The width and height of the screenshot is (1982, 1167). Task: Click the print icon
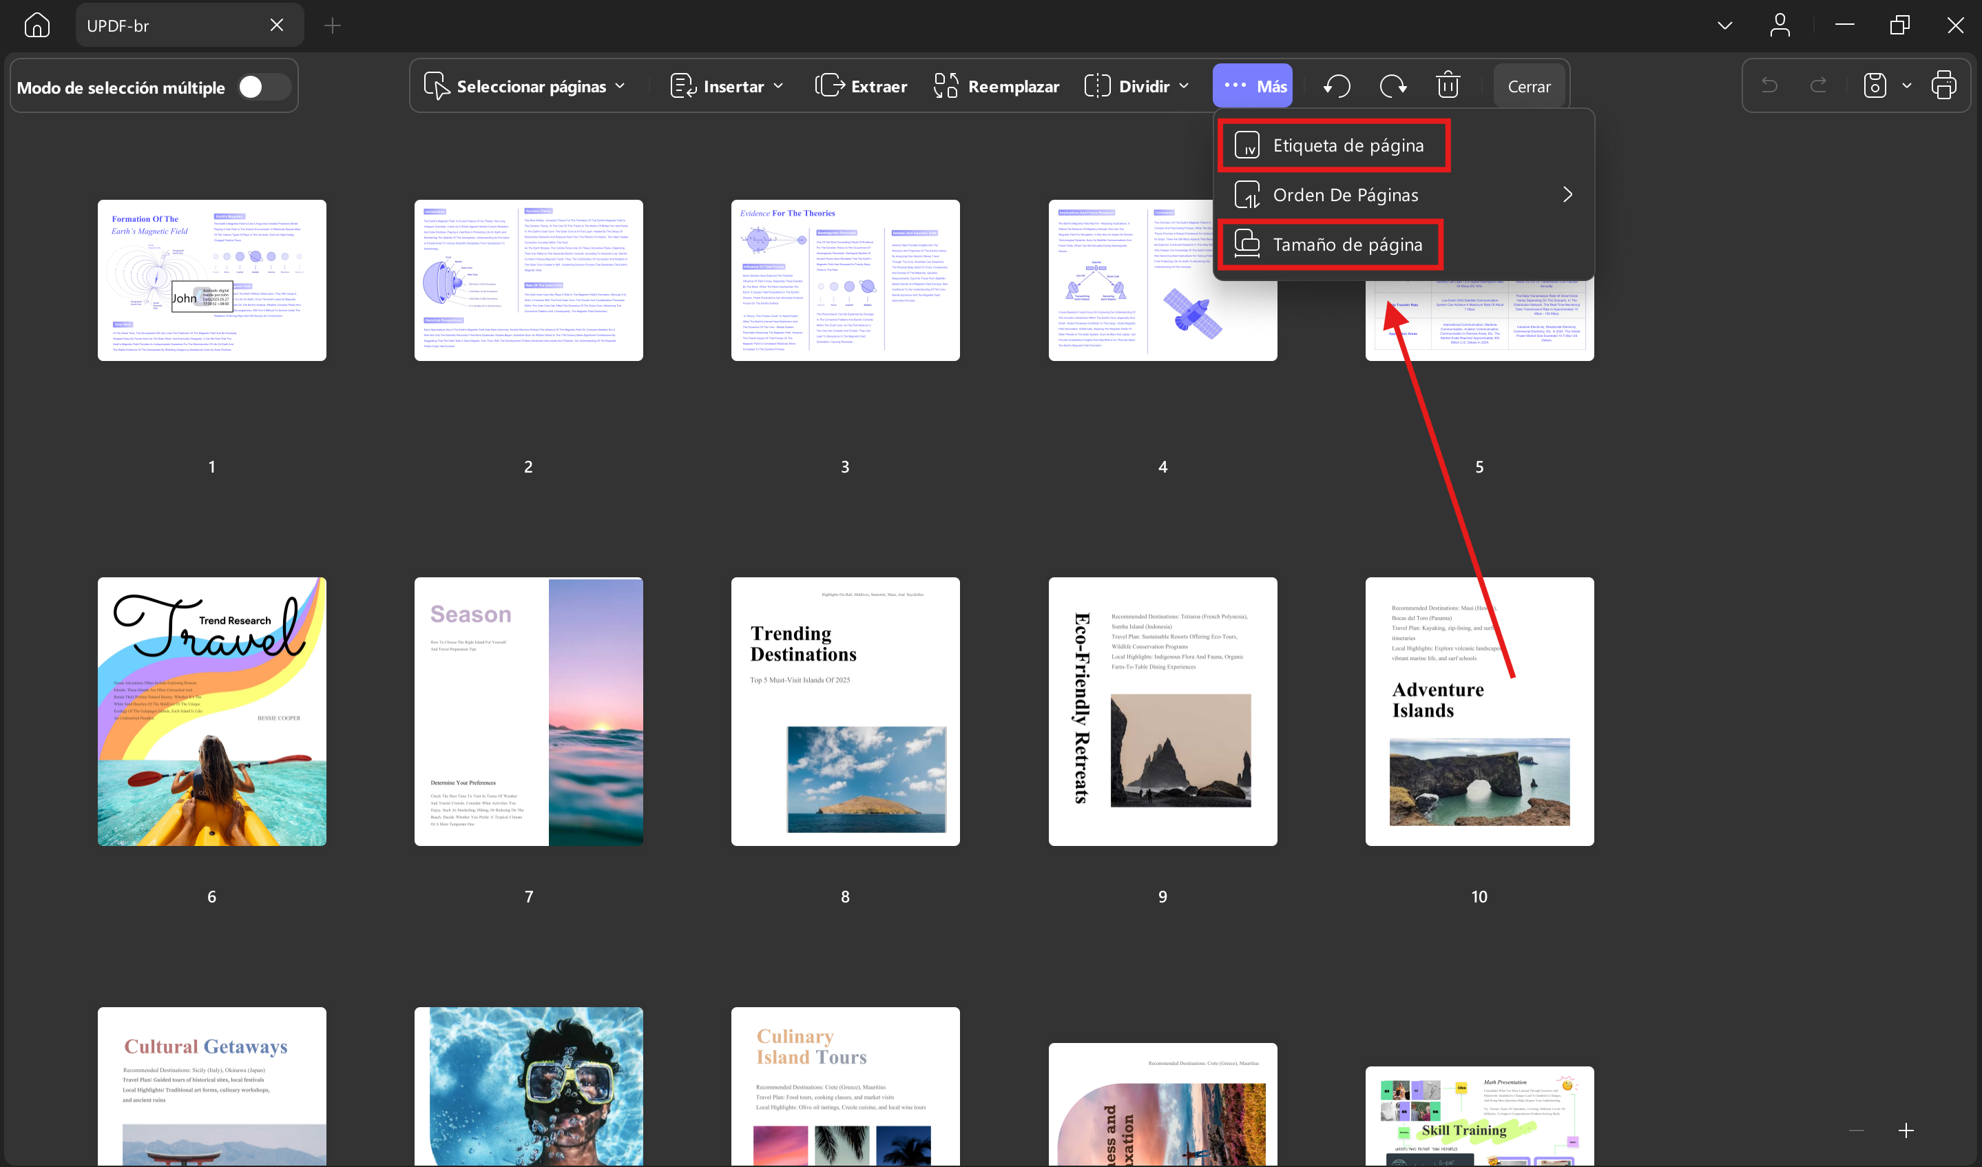point(1943,85)
